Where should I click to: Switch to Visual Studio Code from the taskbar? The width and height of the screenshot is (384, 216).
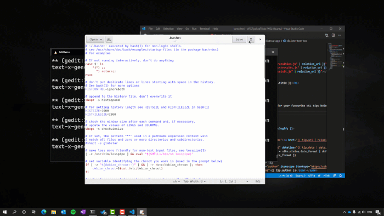[x=132, y=212]
